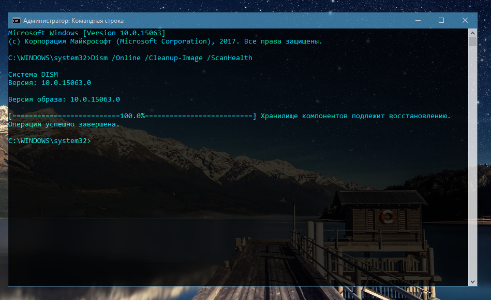Maximize the Command Prompt window
This screenshot has height=300, width=491.
pos(441,20)
